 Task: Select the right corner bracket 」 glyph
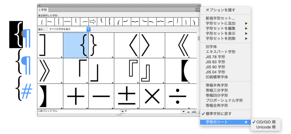[x=101, y=71]
